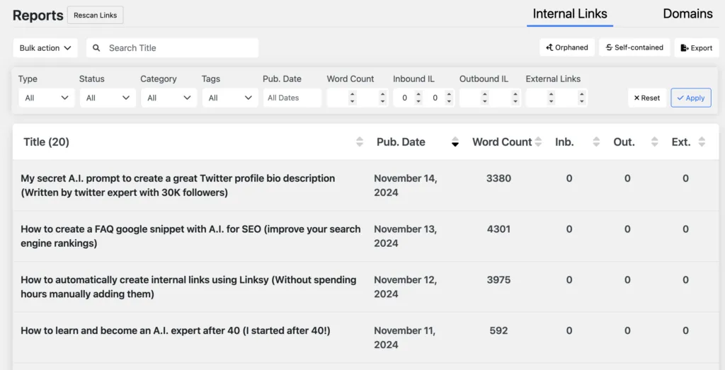The width and height of the screenshot is (725, 370).
Task: Sort by Word Count column arrows
Action: tap(538, 142)
